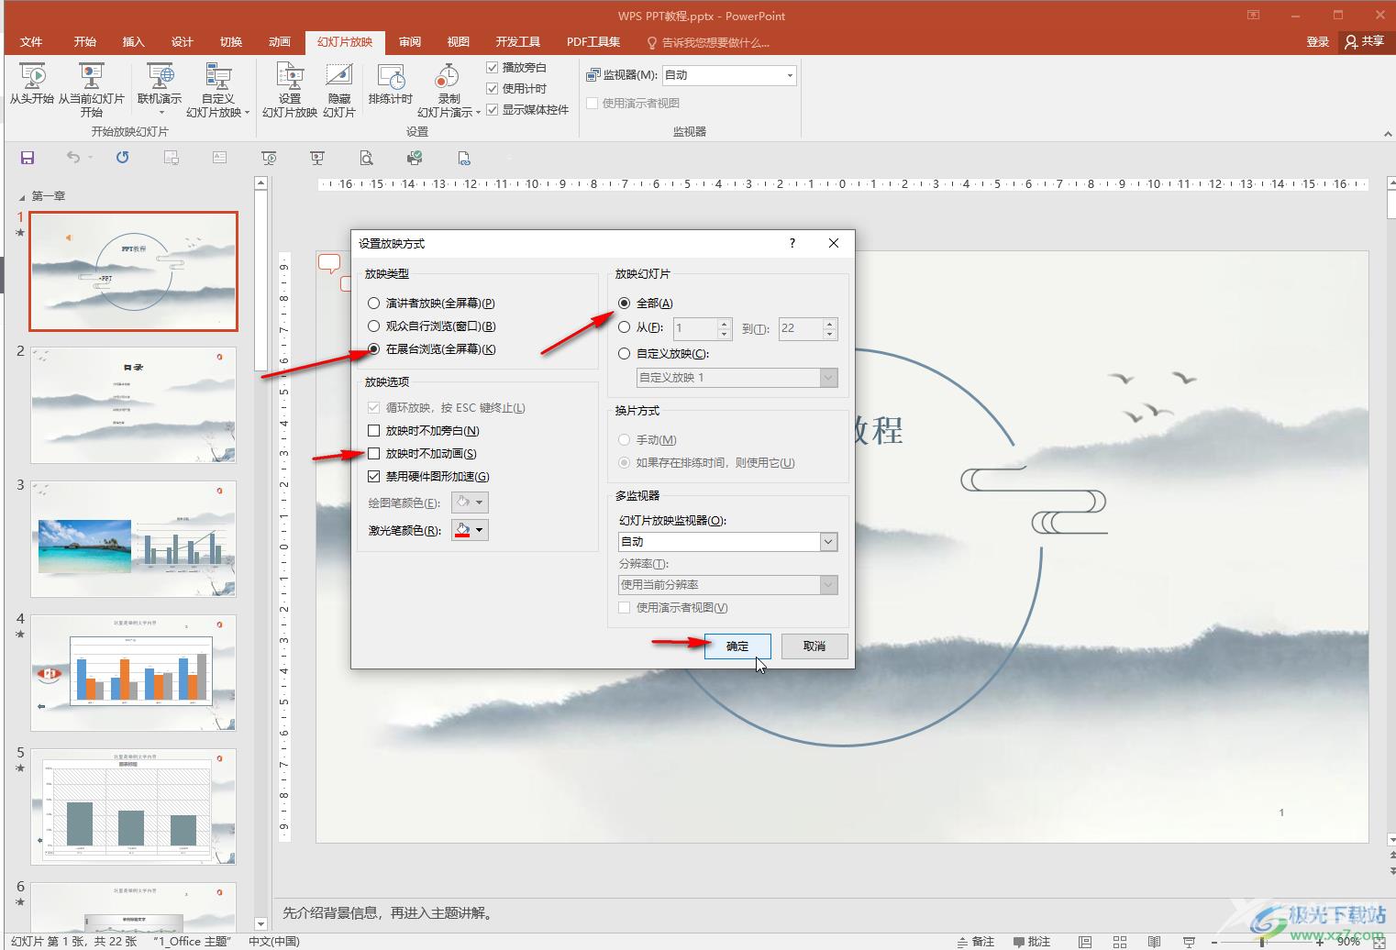Click the 告诉我您想要做什么 search box

708,42
